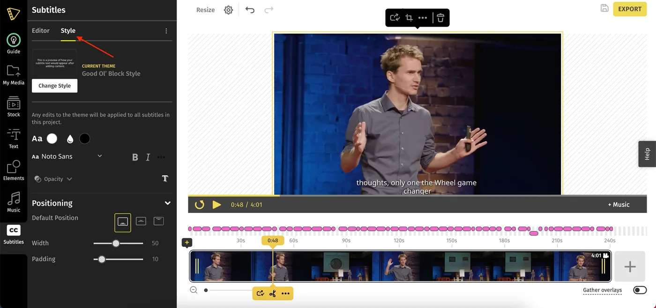Open project settings gear icon
656x308 pixels.
pyautogui.click(x=228, y=10)
